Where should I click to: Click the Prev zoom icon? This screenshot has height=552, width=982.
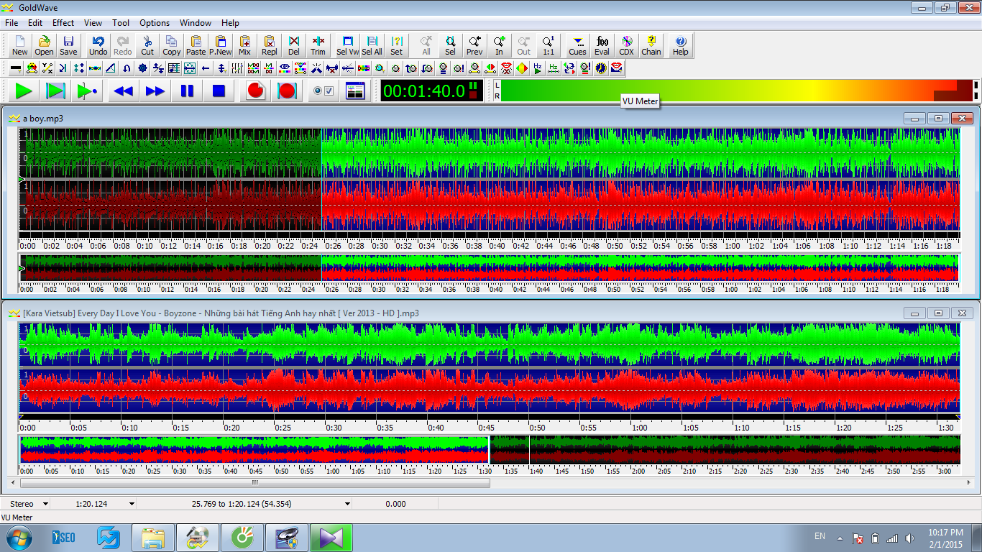click(x=474, y=45)
